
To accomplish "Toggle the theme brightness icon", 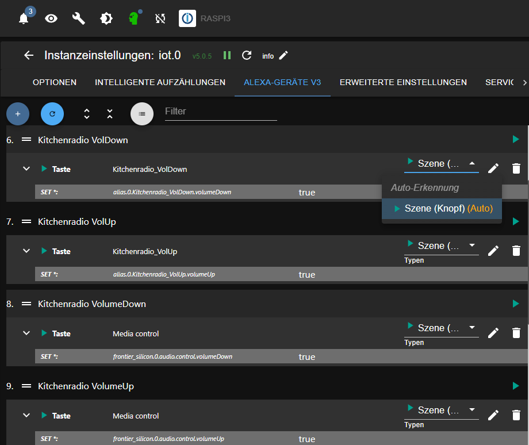I will pos(106,18).
